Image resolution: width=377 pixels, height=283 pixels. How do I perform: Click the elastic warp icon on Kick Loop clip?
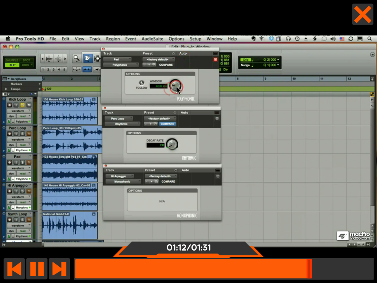pyautogui.click(x=94, y=99)
